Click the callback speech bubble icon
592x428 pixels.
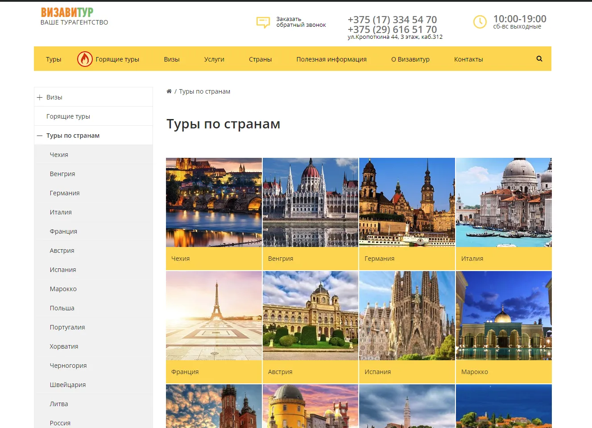263,22
